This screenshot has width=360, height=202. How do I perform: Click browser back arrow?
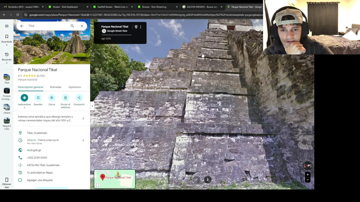[x=4, y=15]
